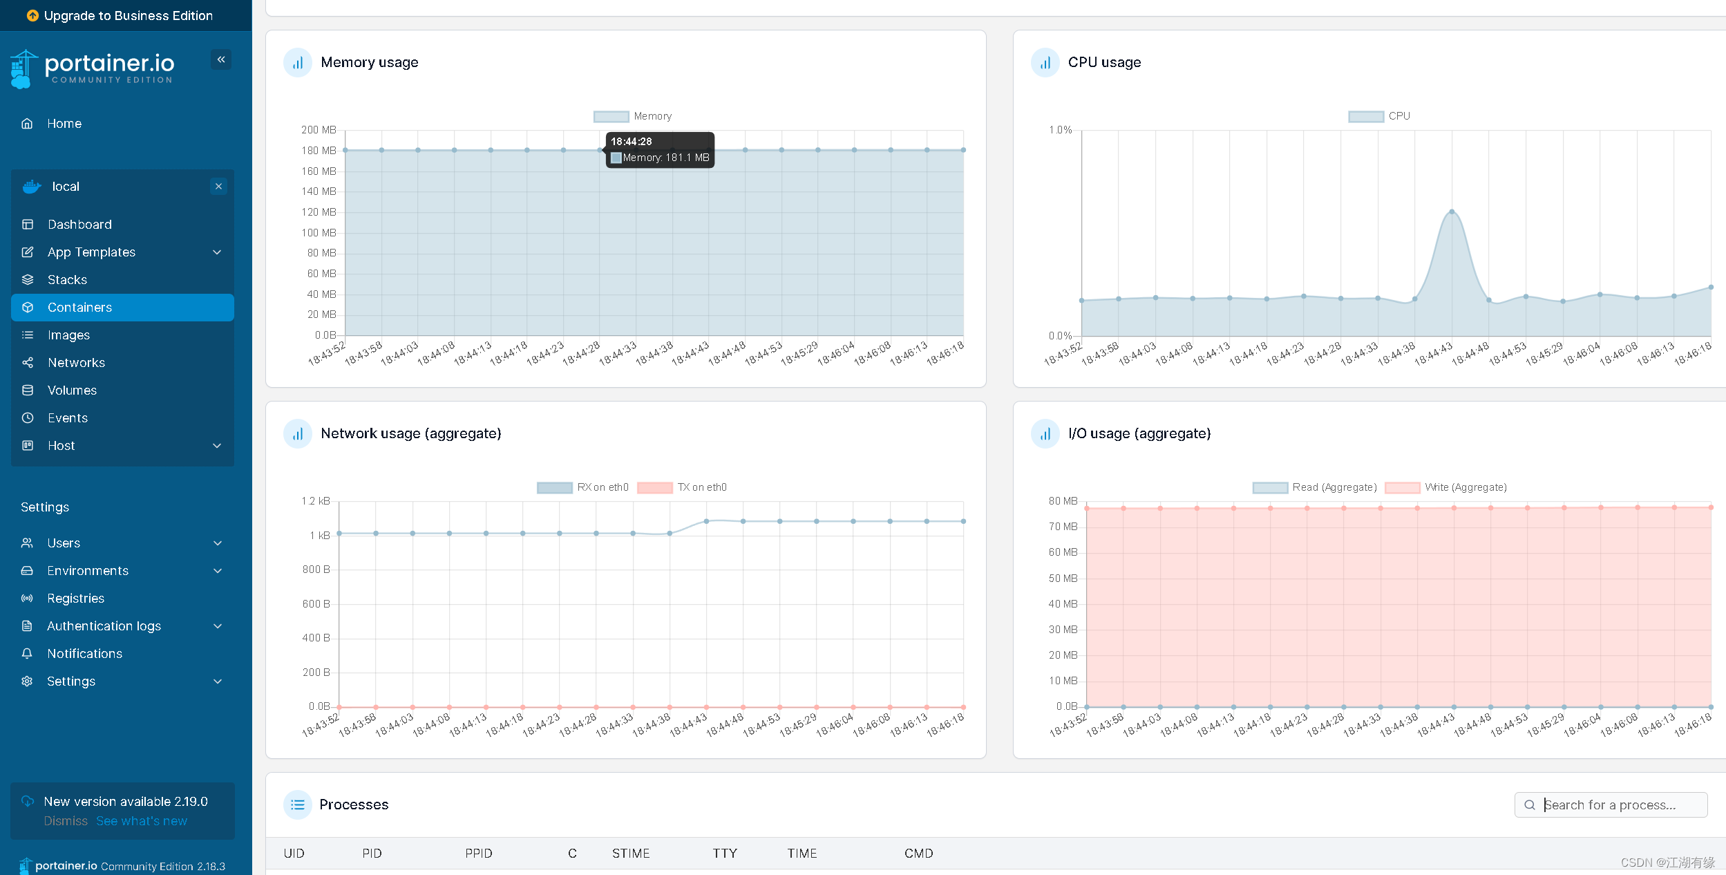Open the Dashboard page
The height and width of the screenshot is (875, 1726).
[79, 225]
